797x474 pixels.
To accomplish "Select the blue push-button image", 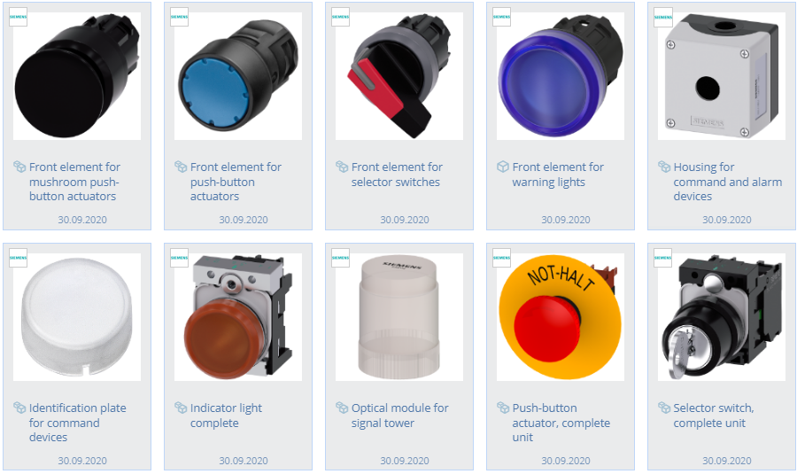I will pos(238,76).
